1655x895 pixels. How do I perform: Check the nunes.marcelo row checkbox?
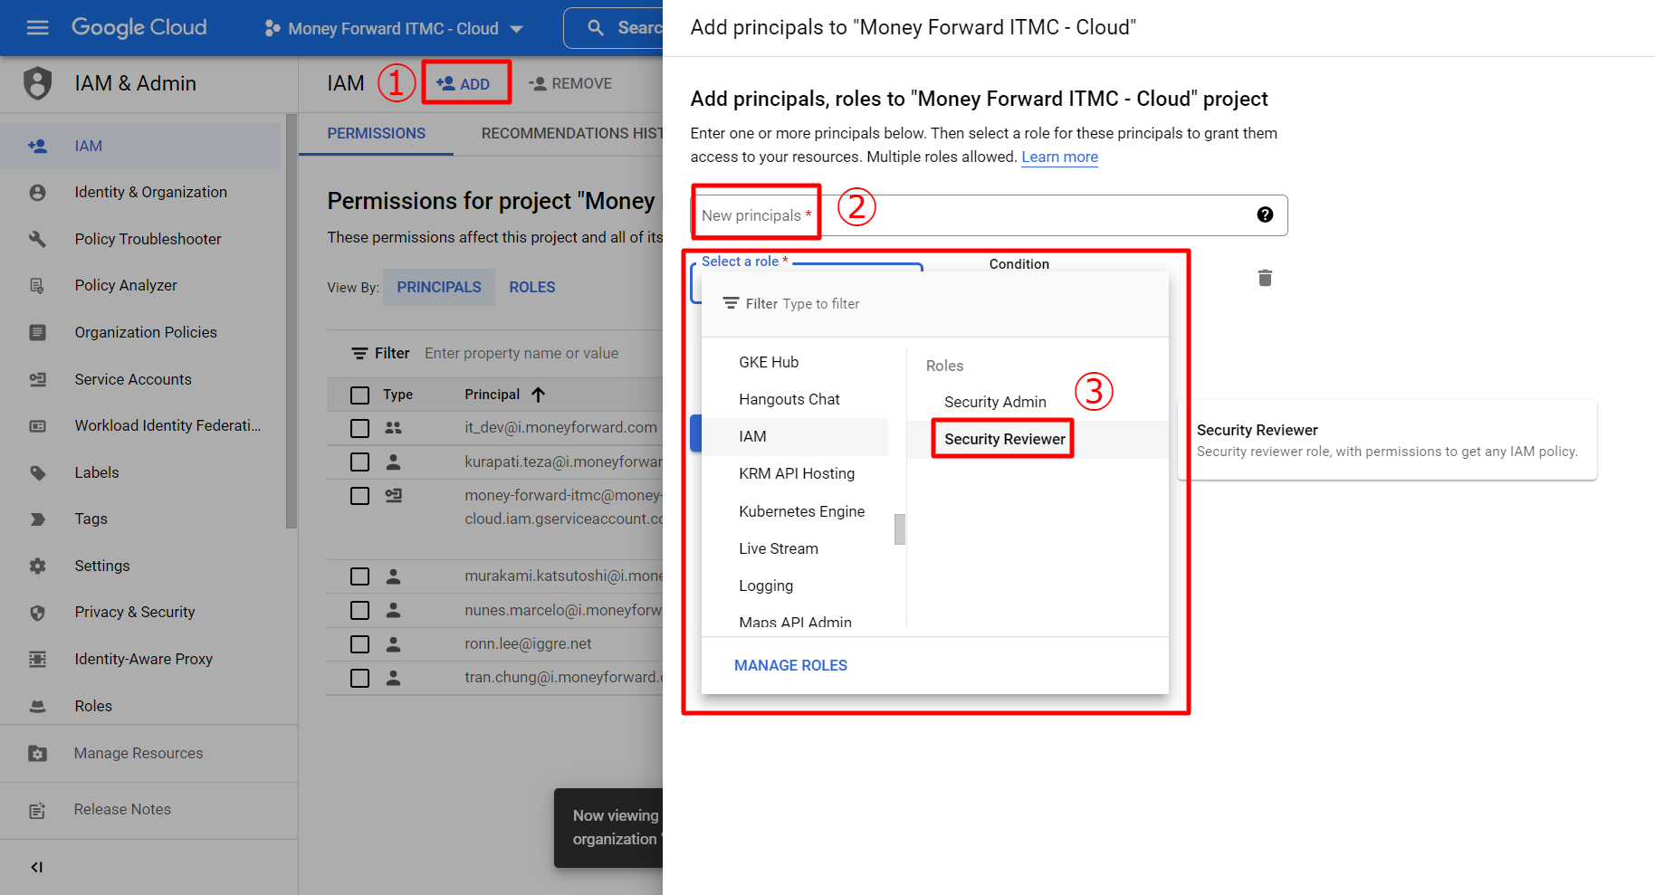359,610
